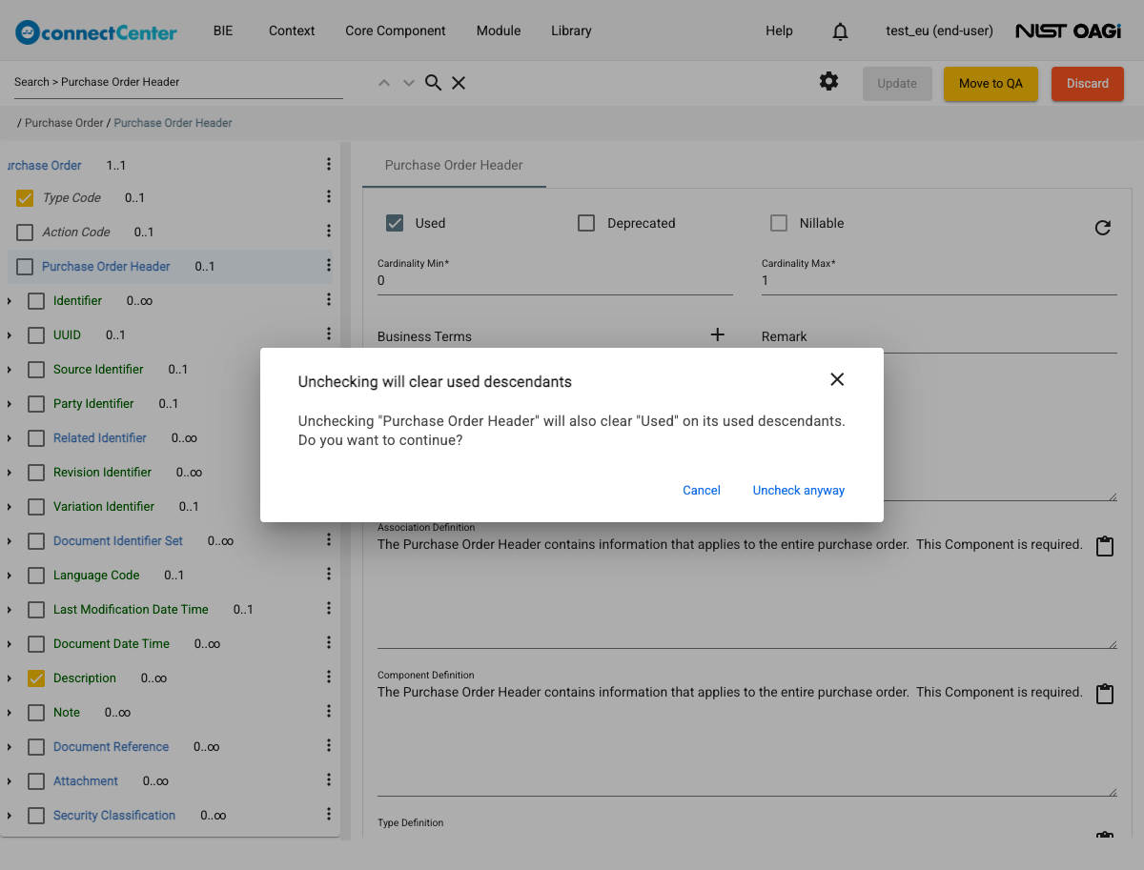Open the notifications bell
Screen dimensions: 1144x870
coord(840,31)
